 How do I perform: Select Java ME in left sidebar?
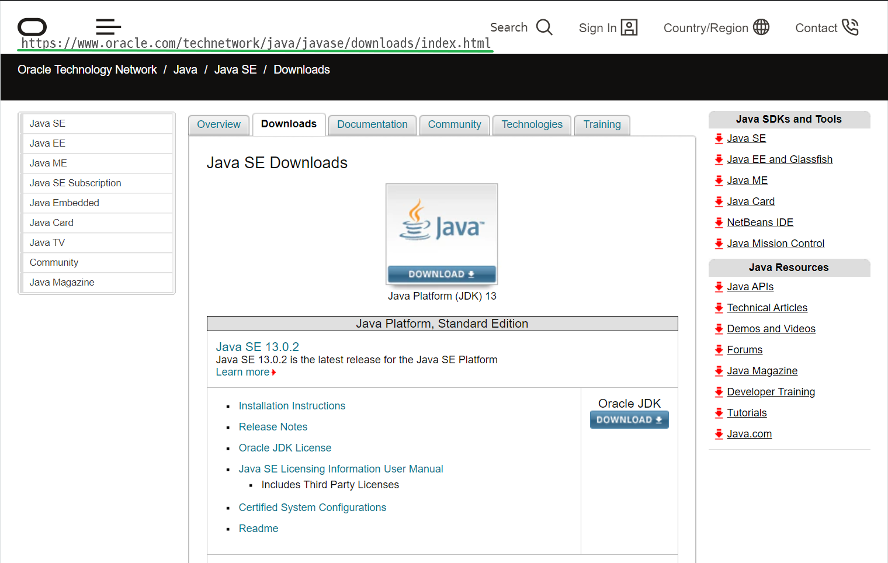97,164
